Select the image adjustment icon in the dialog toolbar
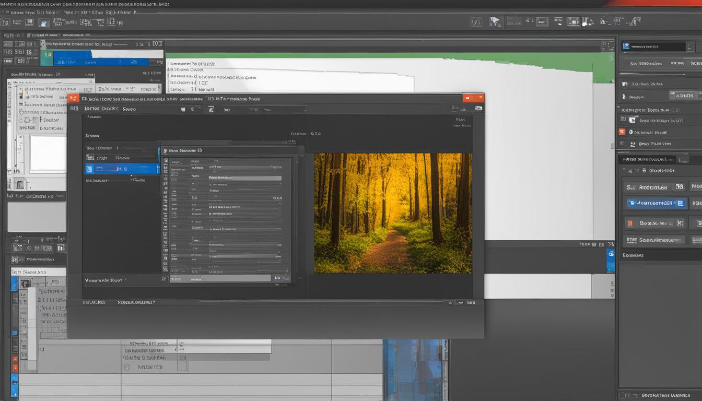702x401 pixels. pos(210,109)
